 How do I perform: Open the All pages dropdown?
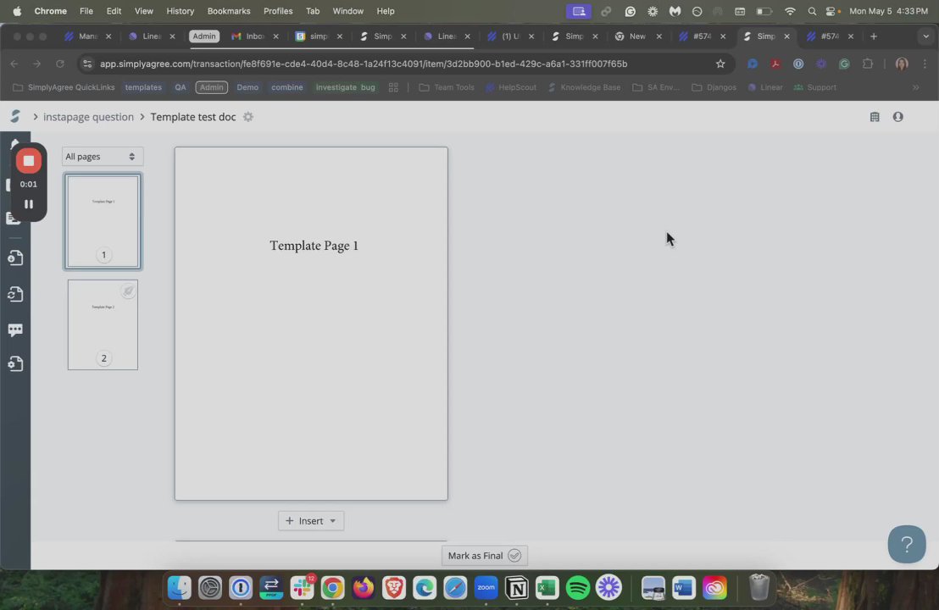[x=103, y=156]
